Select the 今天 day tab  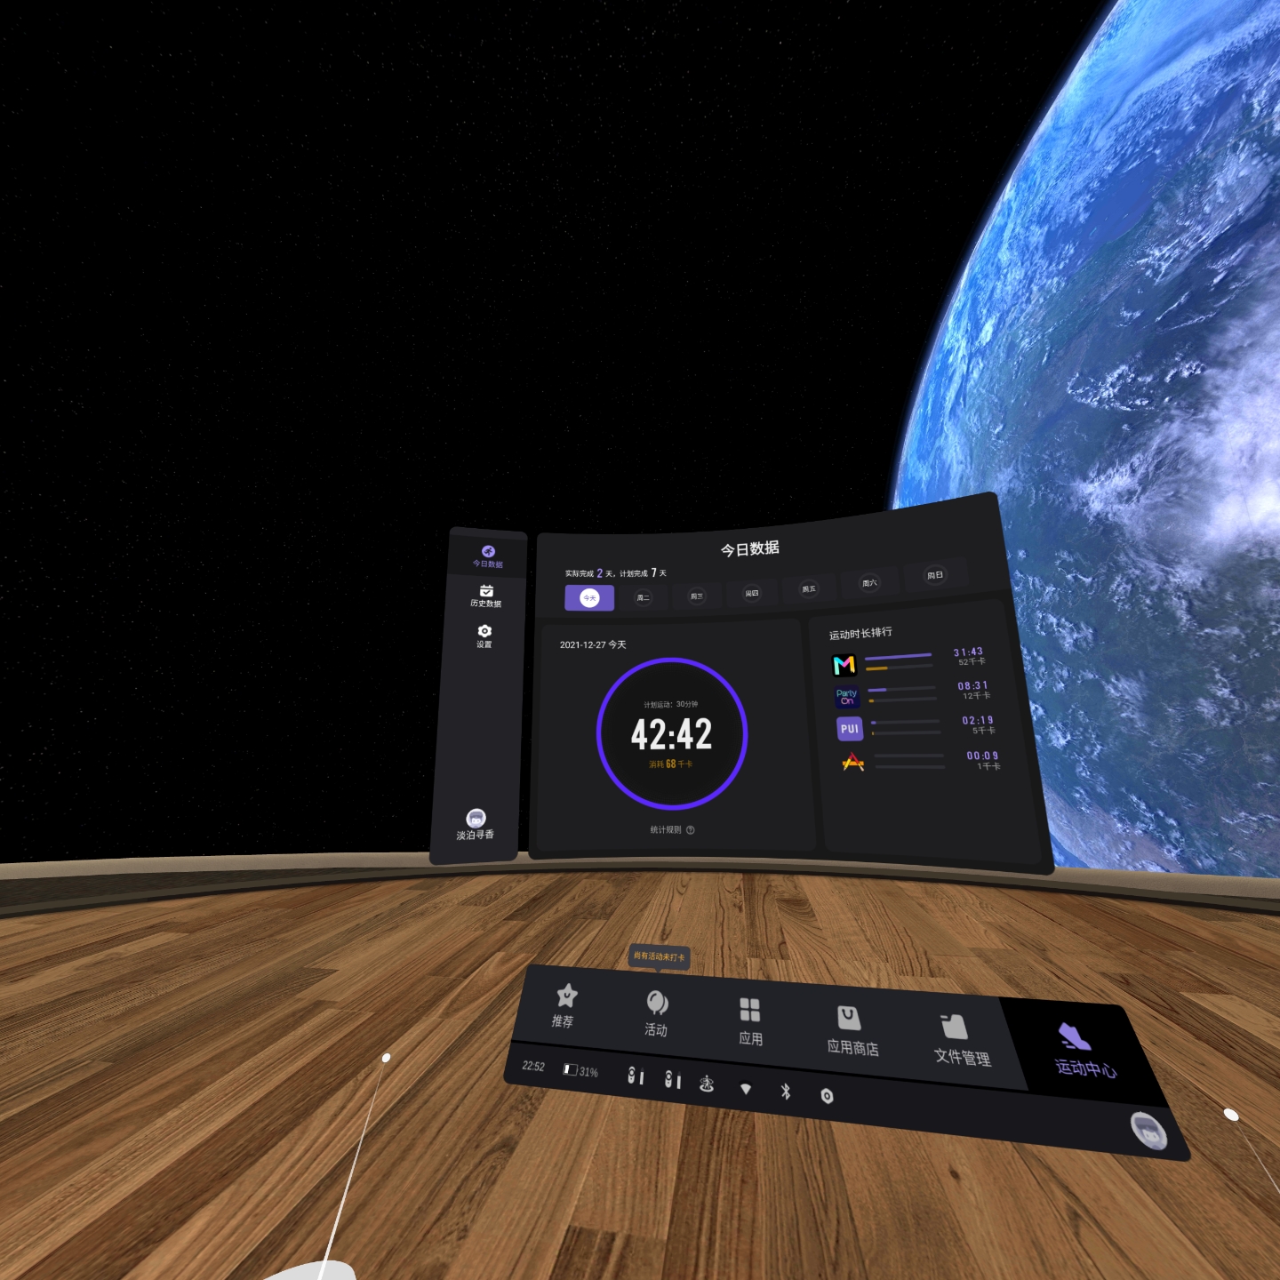click(x=589, y=598)
